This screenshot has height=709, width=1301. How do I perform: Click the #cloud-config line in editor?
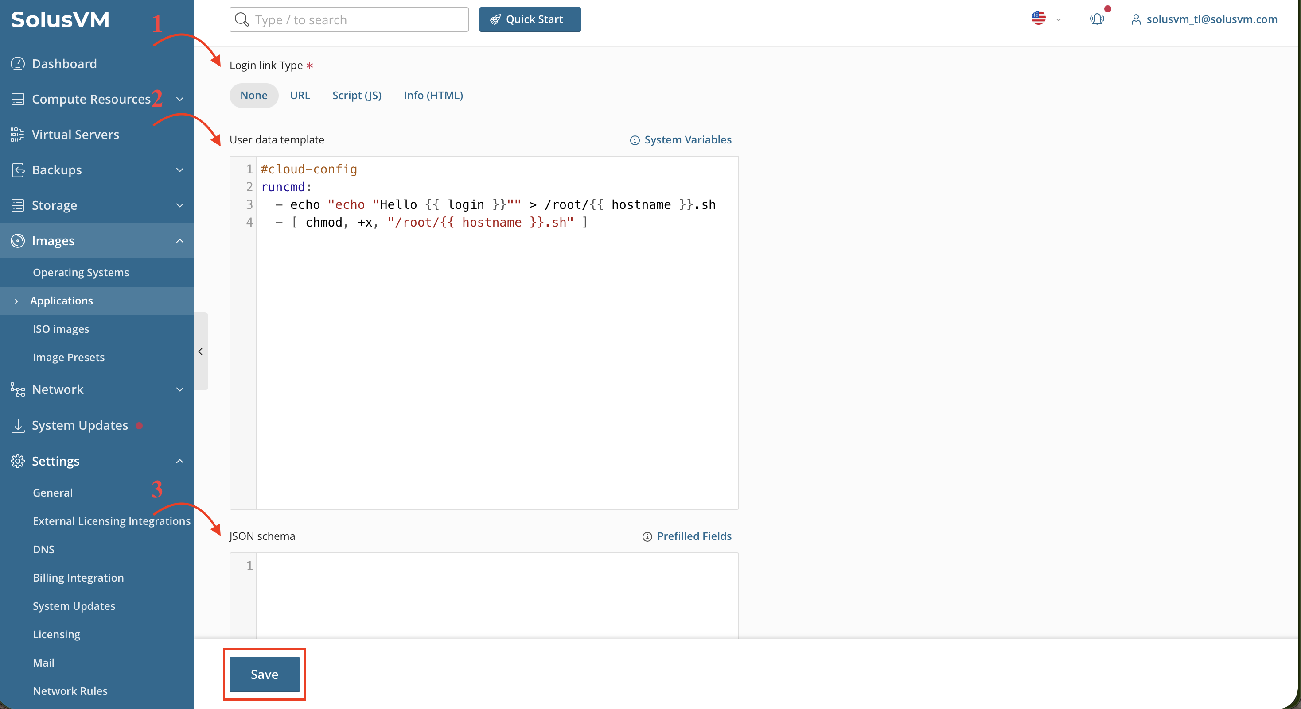308,170
